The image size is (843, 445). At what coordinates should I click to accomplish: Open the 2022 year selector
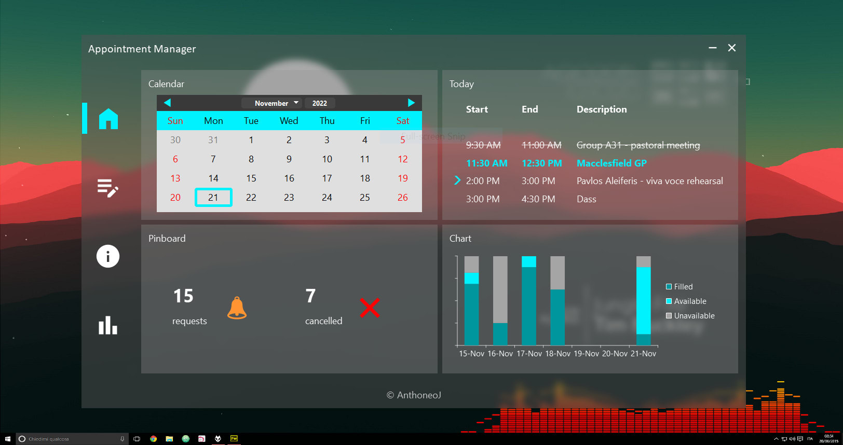(320, 103)
